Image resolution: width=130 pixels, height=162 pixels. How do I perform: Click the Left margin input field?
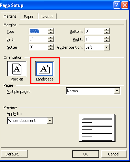[39, 39]
